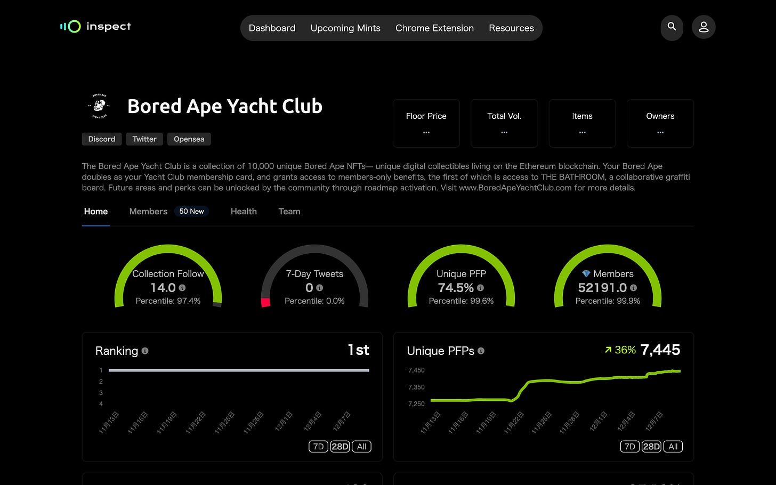The image size is (776, 485).
Task: Click the Items stat card
Action: pyautogui.click(x=583, y=123)
